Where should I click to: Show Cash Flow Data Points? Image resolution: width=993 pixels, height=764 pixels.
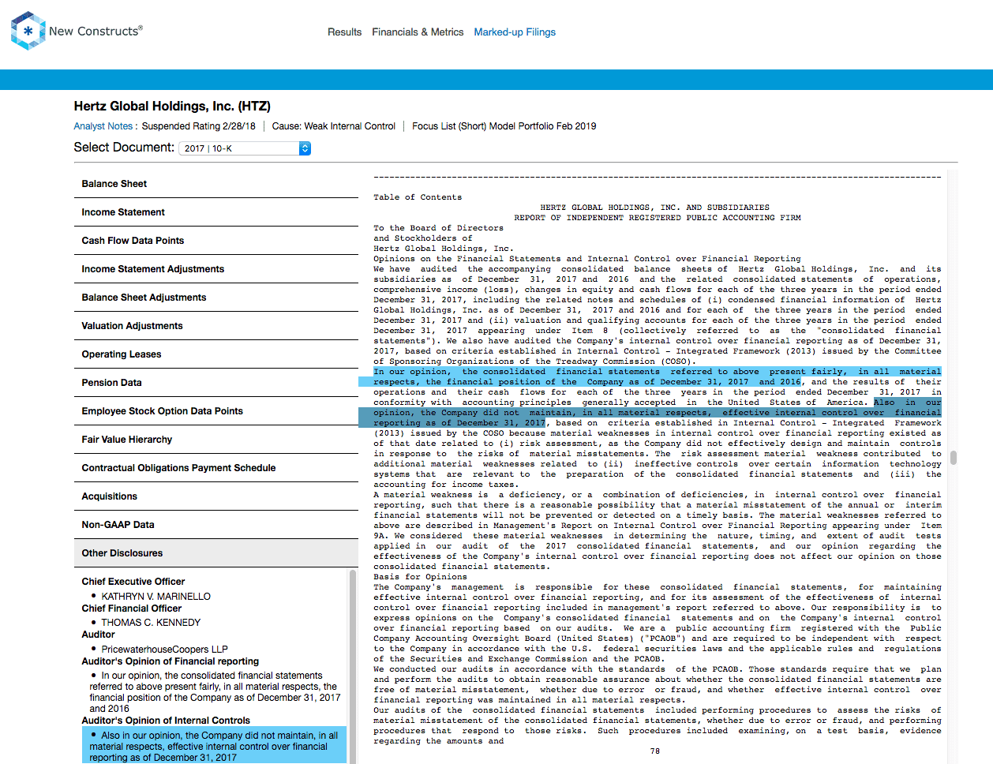[x=215, y=241]
